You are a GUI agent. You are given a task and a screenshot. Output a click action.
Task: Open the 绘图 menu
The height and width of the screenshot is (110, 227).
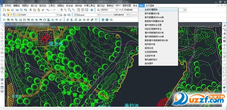click(x=61, y=6)
